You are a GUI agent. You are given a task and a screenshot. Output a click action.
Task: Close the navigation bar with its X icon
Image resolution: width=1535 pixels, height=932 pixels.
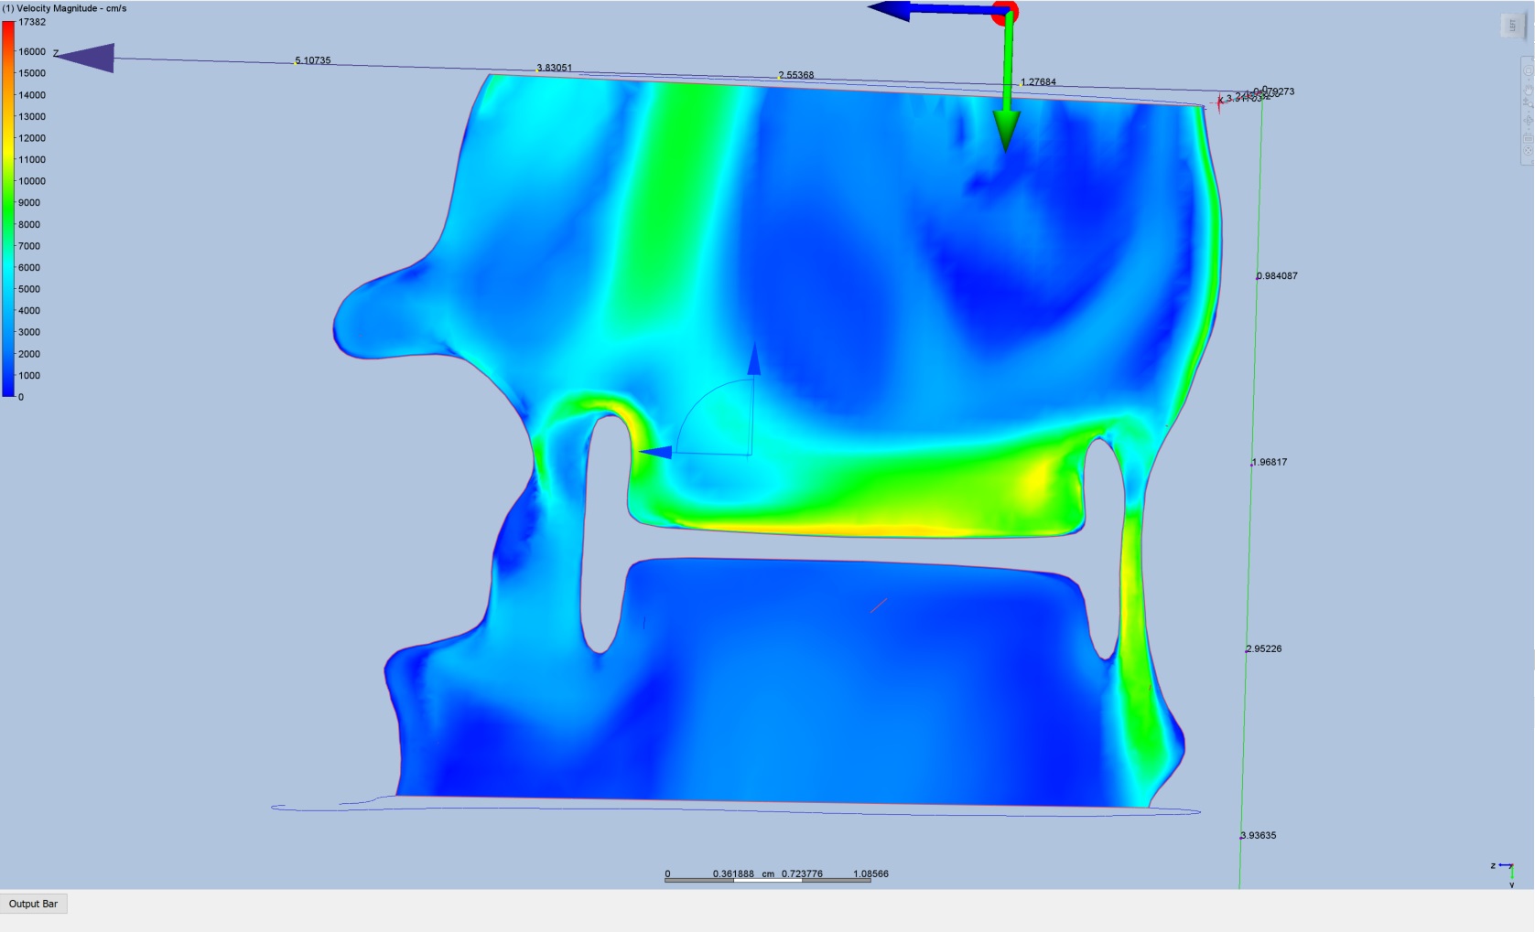coord(1529,151)
